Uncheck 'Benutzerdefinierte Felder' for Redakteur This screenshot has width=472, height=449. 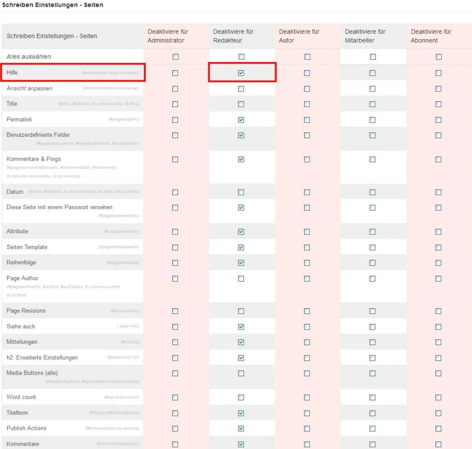[241, 135]
